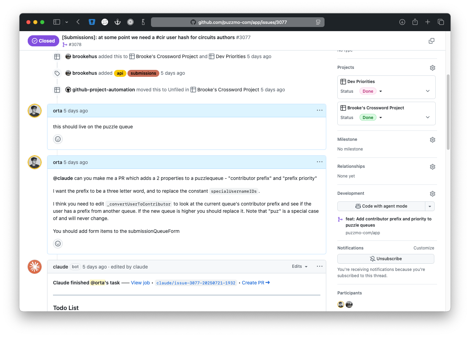Expand the Brooke's Crossword Project status chevron
This screenshot has width=470, height=337.
point(427,117)
